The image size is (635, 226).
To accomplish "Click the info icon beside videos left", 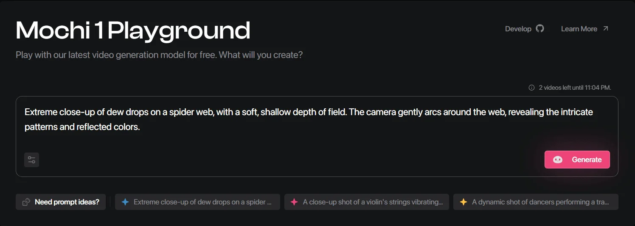I will coord(531,88).
